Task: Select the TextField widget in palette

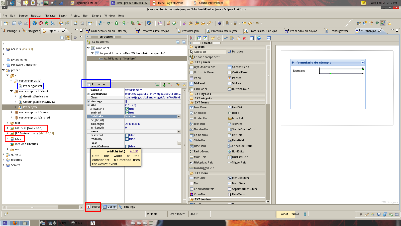Action: 197,124
